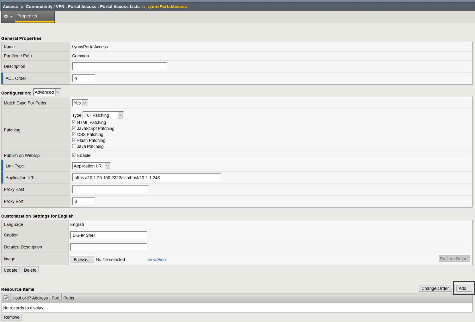The image size is (475, 322).
Task: Click Access in the breadcrumb
Action: (x=10, y=7)
